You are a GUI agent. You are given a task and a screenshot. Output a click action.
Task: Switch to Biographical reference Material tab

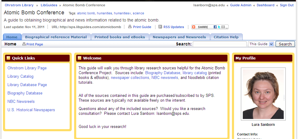click(x=56, y=37)
